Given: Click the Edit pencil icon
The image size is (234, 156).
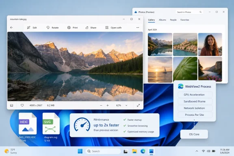Looking at the screenshot, I should coord(28,28).
